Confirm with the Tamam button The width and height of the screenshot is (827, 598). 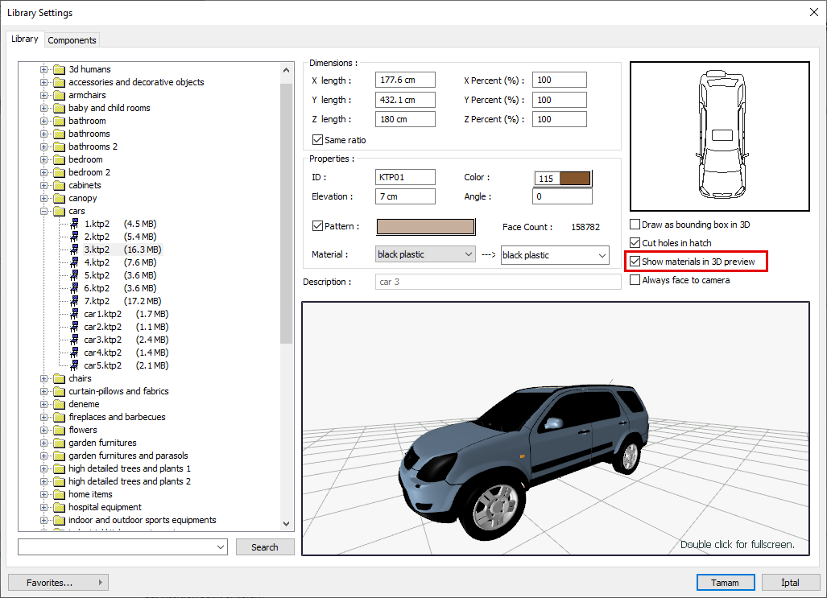(x=725, y=582)
